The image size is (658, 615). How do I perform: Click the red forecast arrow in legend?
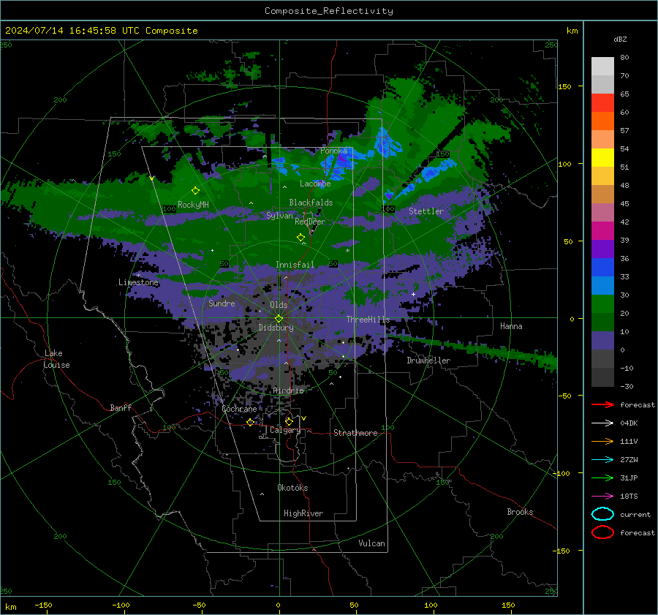(x=602, y=404)
